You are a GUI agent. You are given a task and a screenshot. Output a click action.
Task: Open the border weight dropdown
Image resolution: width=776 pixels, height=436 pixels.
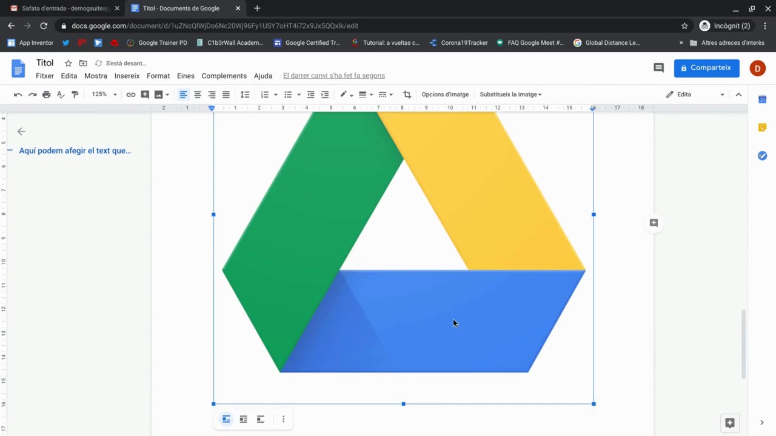[365, 94]
